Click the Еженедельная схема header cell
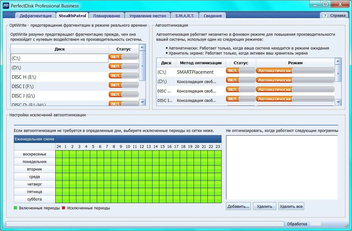This screenshot has height=231, width=352. click(x=35, y=139)
